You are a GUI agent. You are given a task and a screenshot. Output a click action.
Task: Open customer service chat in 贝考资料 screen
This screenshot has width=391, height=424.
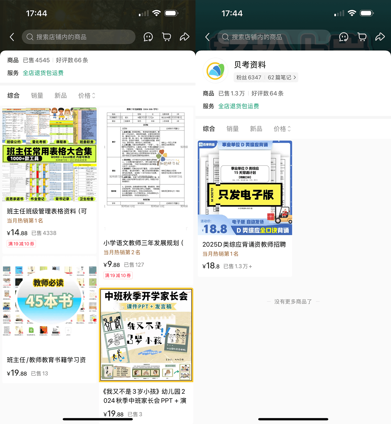(344, 37)
